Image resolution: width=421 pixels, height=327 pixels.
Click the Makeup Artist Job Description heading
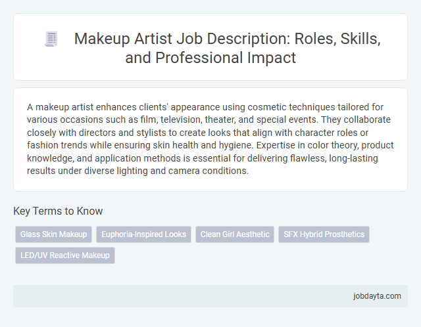pos(227,48)
